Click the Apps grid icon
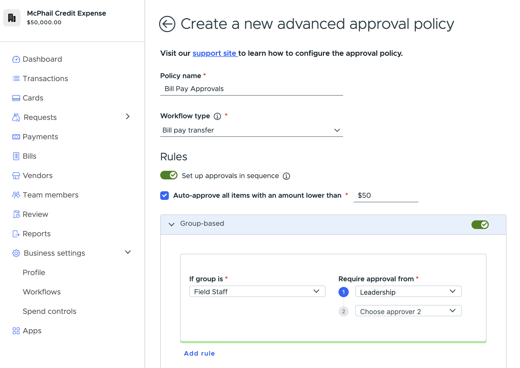The height and width of the screenshot is (368, 520). 16,331
